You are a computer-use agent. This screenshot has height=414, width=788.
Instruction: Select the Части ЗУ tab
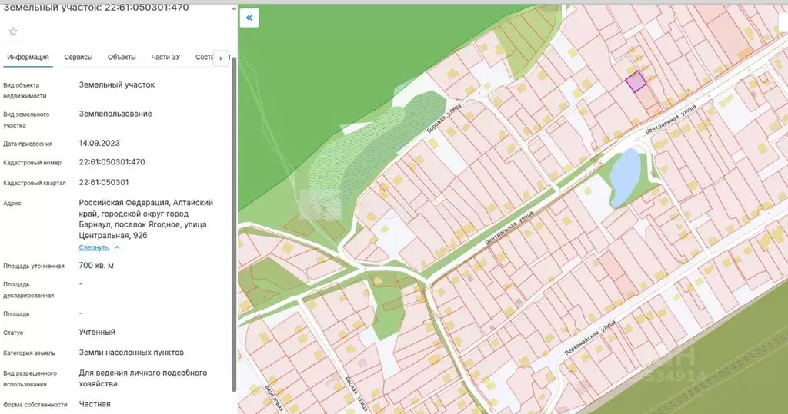(165, 58)
